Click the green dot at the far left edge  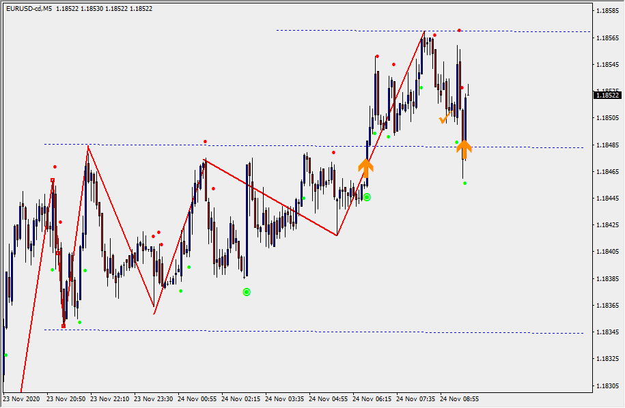click(5, 355)
